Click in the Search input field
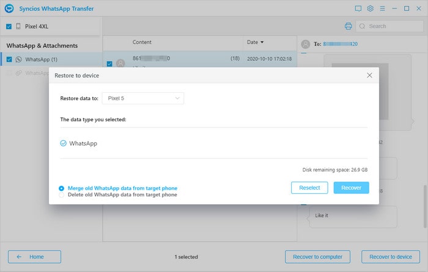The image size is (428, 272). point(389,26)
